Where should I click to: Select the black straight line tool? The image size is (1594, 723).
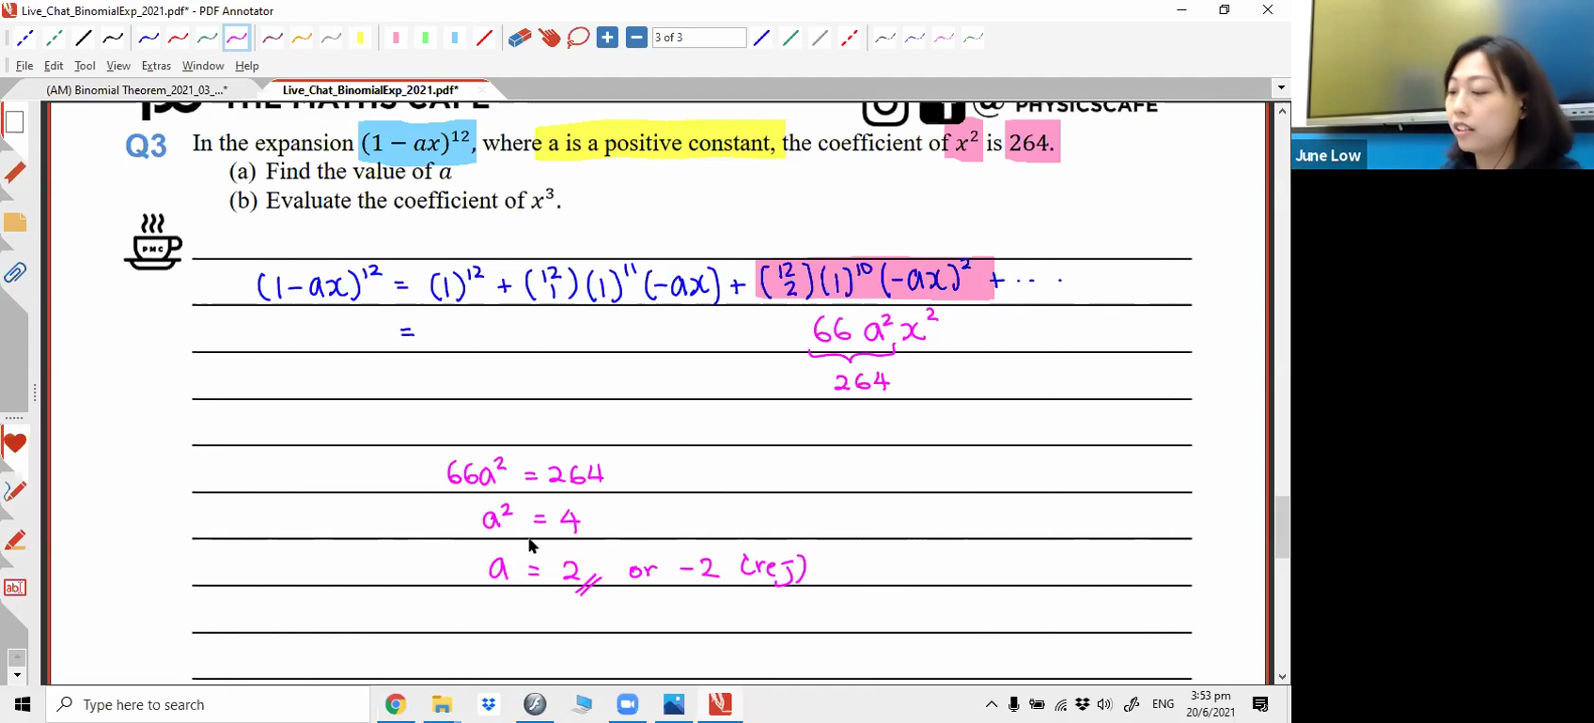coord(84,38)
